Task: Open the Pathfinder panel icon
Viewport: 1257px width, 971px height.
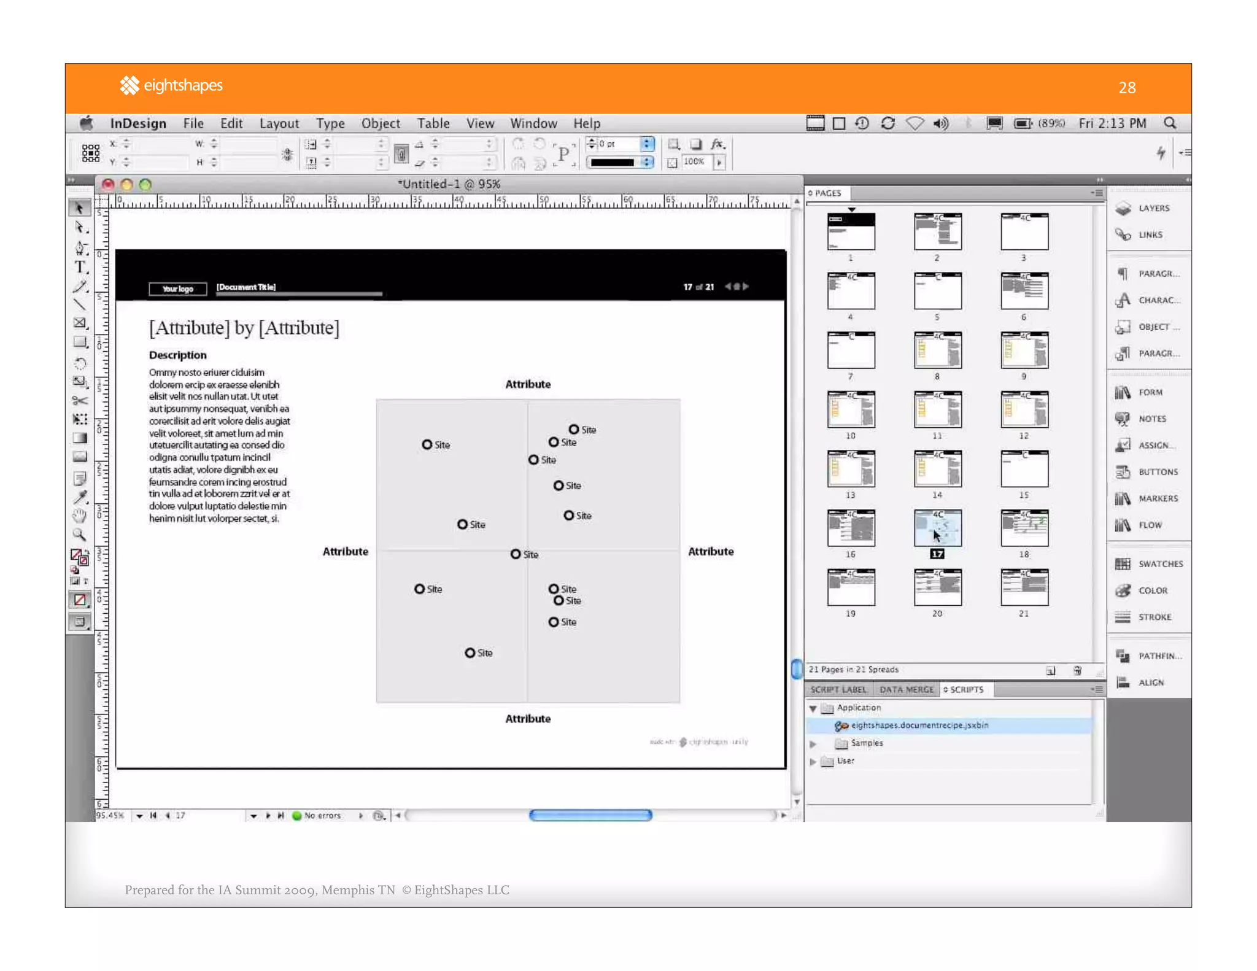Action: pyautogui.click(x=1123, y=656)
